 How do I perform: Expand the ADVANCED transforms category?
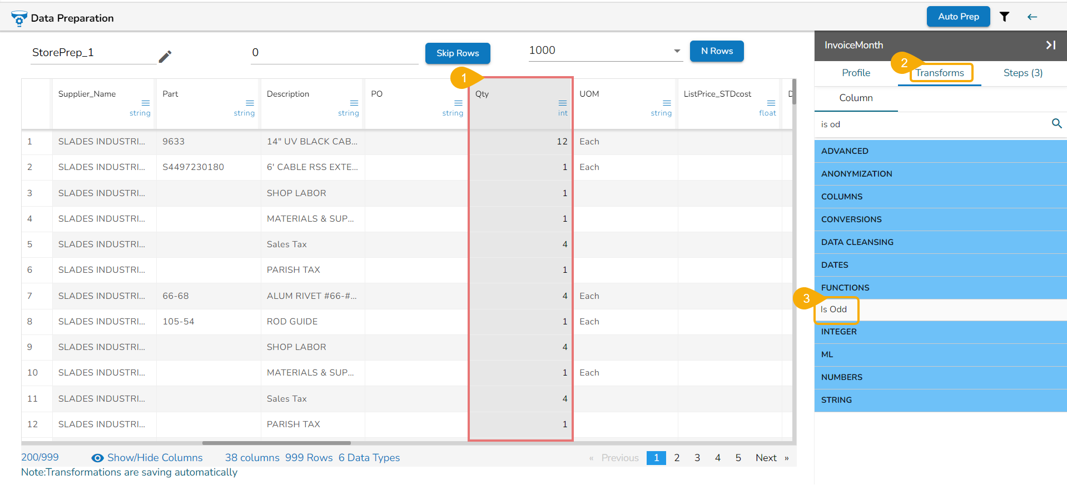940,151
